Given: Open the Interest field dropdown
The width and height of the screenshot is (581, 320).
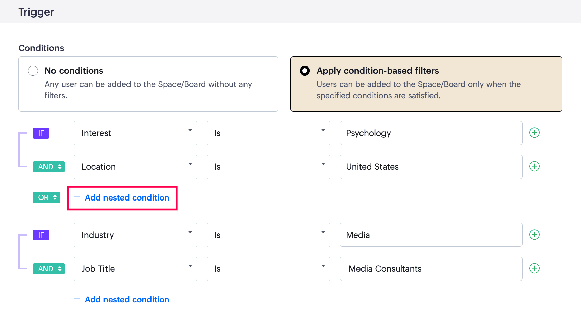Looking at the screenshot, I should tap(135, 133).
